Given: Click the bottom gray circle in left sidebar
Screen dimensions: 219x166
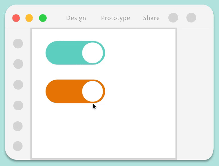Looking at the screenshot, I should click(x=18, y=146).
